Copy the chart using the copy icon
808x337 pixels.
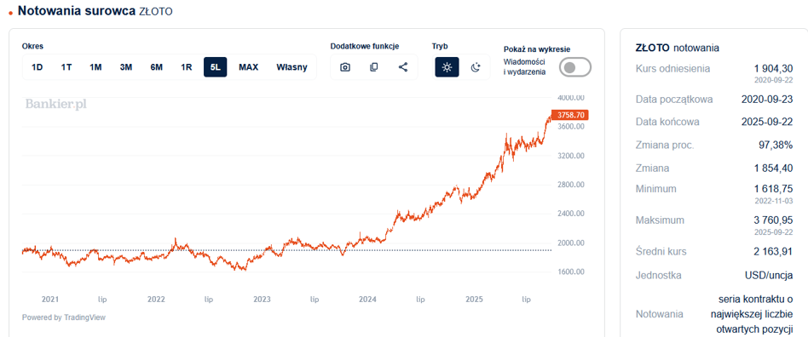374,67
